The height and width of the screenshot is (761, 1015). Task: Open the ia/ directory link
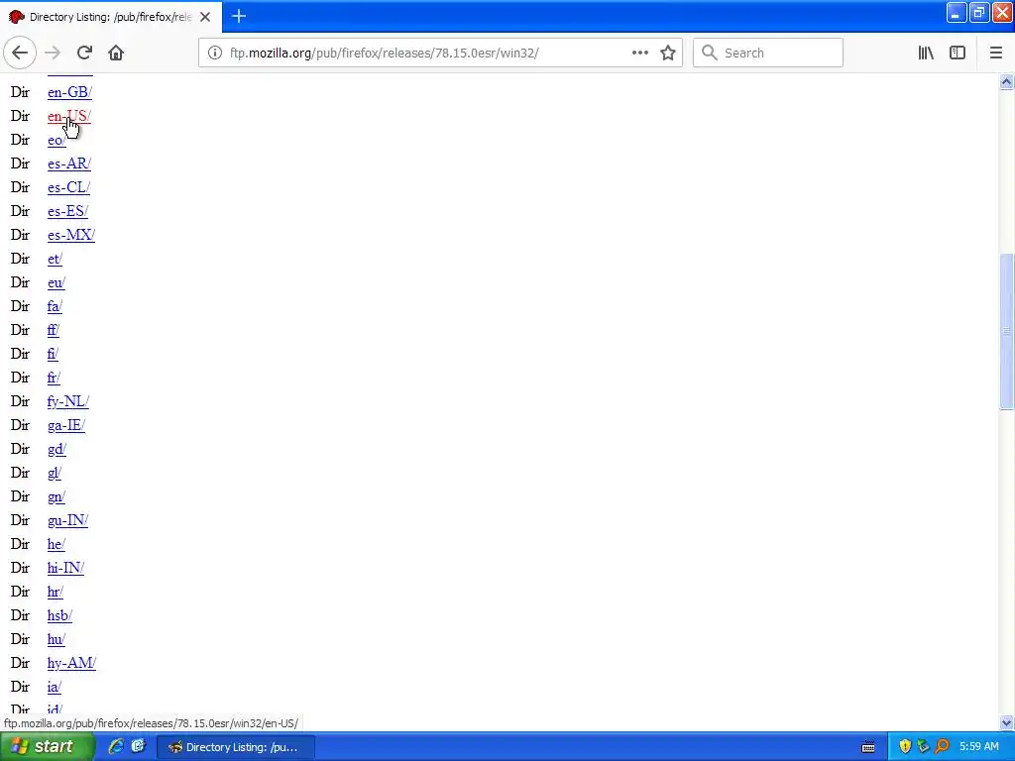(x=55, y=688)
